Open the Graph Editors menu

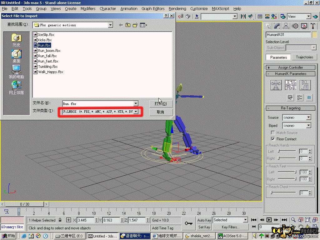point(153,8)
